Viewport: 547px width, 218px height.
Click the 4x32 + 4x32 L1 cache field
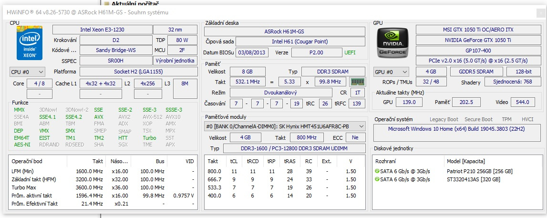pyautogui.click(x=101, y=83)
